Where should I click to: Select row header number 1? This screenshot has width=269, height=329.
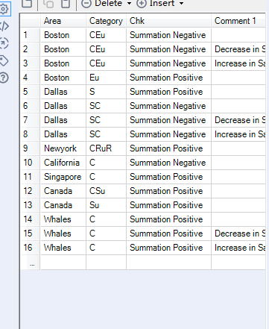30,35
